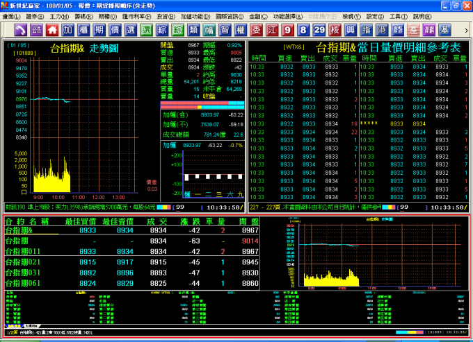The height and width of the screenshot is (342, 473).
Task: Click the 99 input field below the trend chart
Action: pos(189,207)
